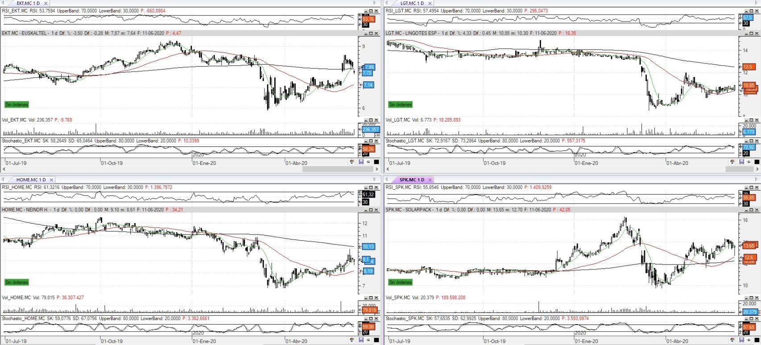The width and height of the screenshot is (761, 345).
Task: Click the LGT chart scrollbar left arrow
Action: (387, 169)
